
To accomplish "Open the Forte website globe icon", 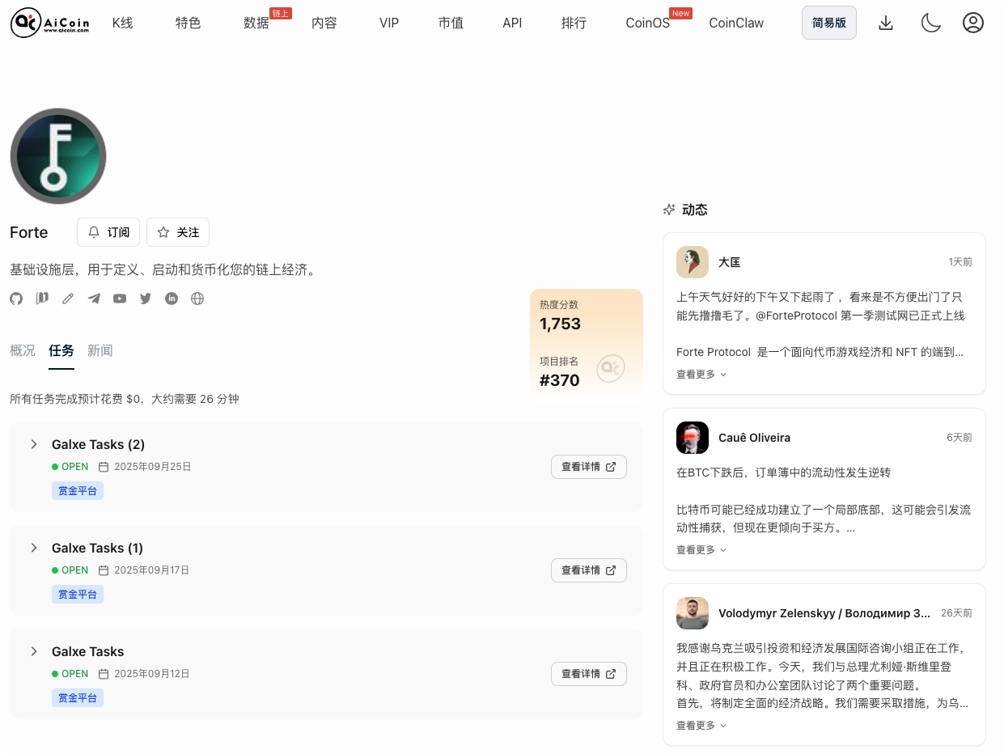I will [197, 299].
